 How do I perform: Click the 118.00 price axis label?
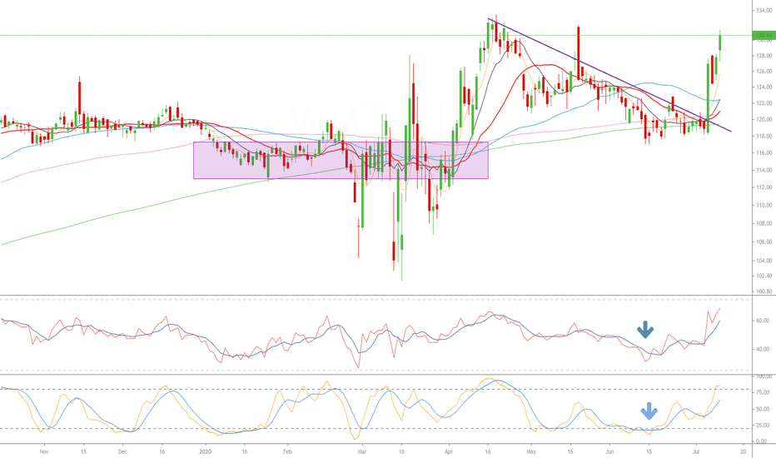(764, 136)
